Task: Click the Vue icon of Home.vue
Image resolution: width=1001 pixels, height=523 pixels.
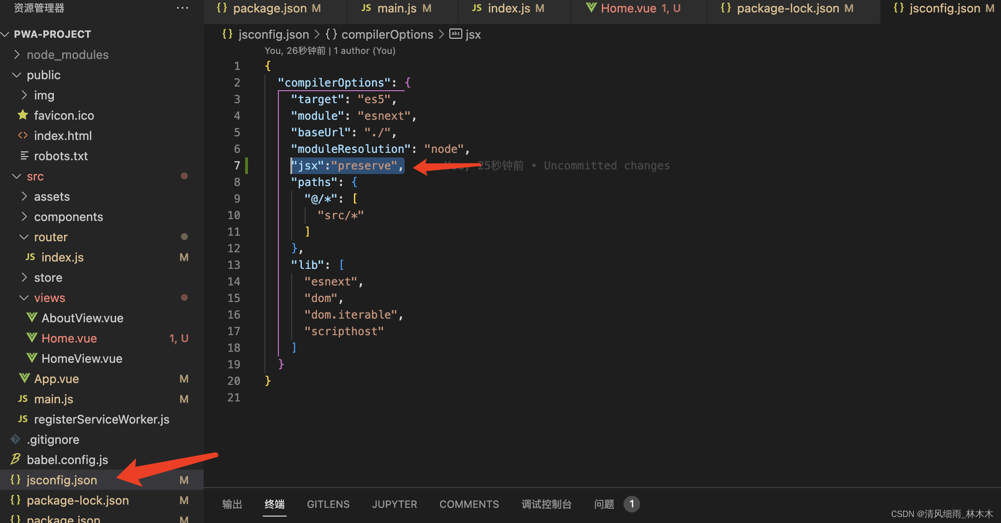Action: (x=31, y=338)
